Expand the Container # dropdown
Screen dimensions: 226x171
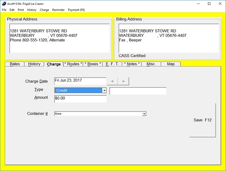[144, 114]
